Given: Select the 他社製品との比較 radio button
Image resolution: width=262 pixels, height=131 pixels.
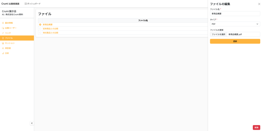Looking at the screenshot, I should tap(40, 33).
